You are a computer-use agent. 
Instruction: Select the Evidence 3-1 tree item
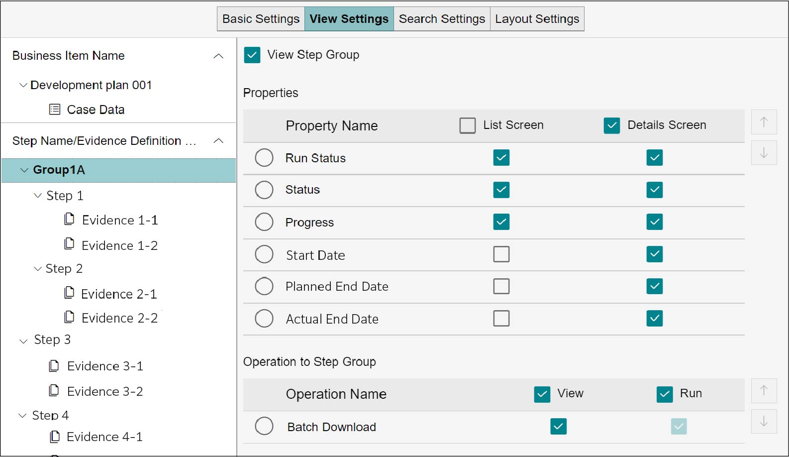tap(105, 366)
